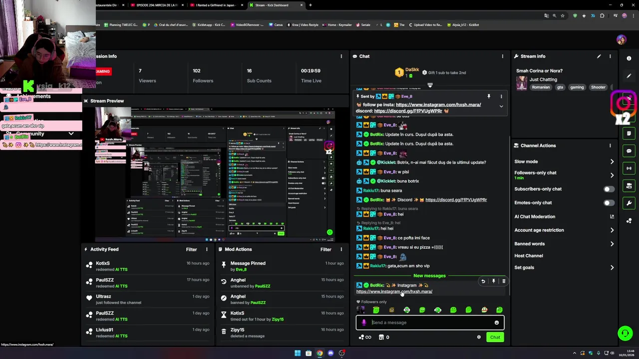
Task: Click the scroll-down arrow icon under gift banner
Action: pos(430,85)
